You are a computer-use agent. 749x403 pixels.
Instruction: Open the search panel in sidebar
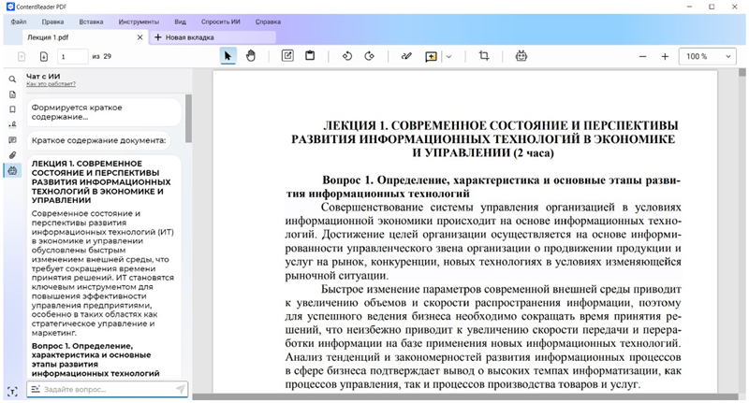coord(12,79)
